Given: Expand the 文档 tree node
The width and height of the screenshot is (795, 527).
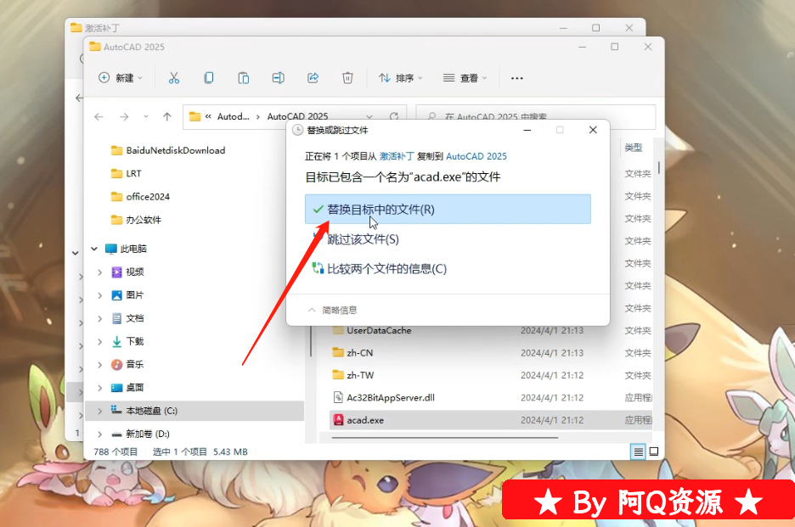Looking at the screenshot, I should (x=100, y=318).
